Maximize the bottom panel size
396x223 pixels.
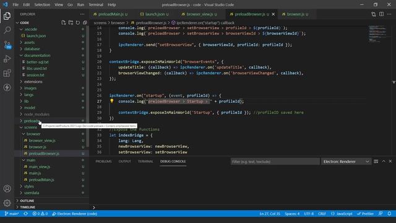coord(384,161)
